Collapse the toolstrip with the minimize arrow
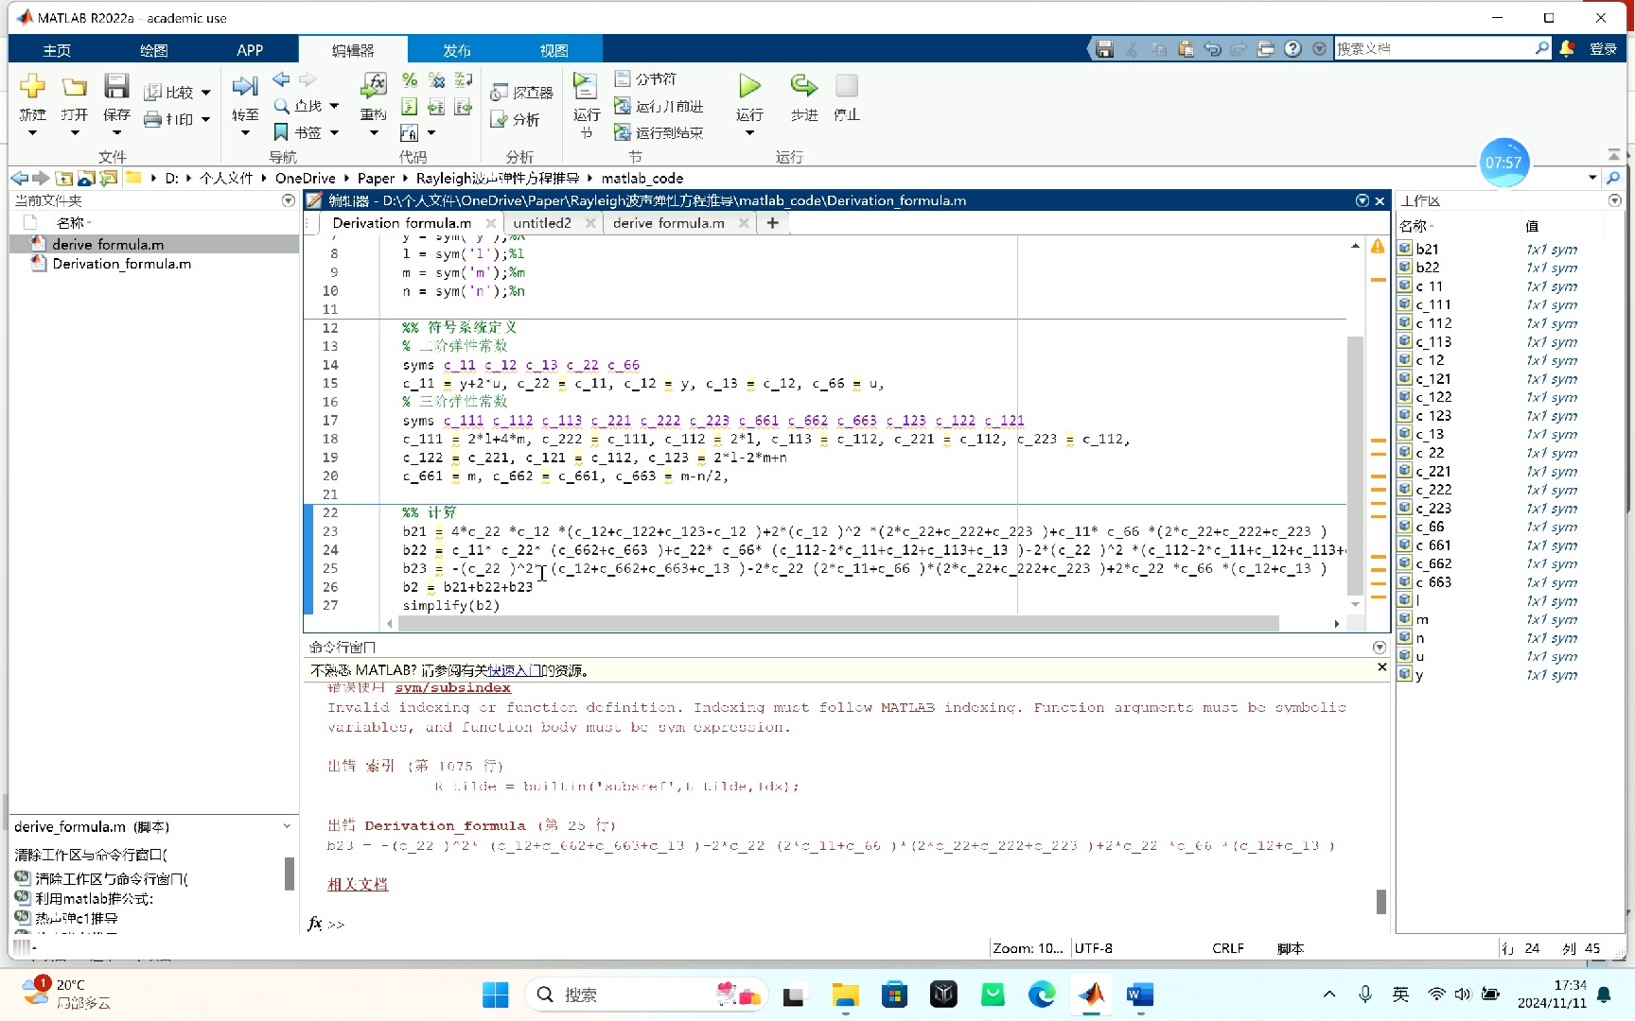This screenshot has width=1635, height=1021. 1613,154
